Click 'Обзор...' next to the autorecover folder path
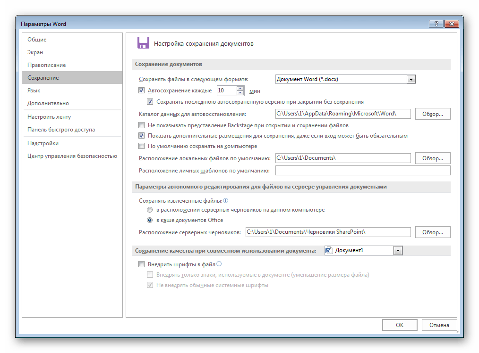 (433, 114)
